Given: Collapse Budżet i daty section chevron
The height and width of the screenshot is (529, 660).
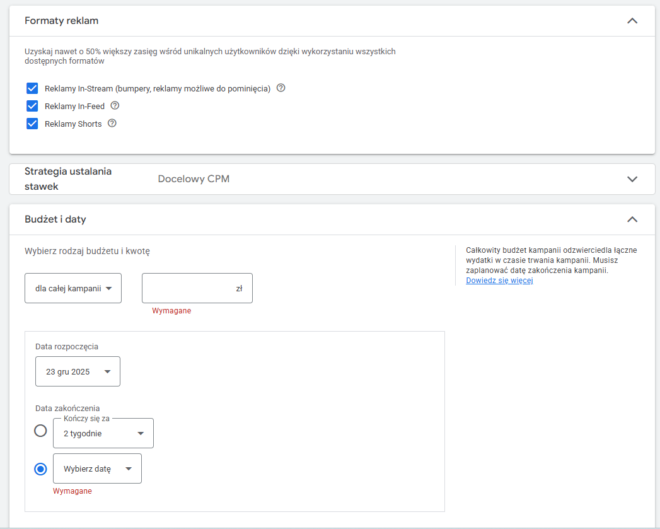Looking at the screenshot, I should (x=632, y=219).
